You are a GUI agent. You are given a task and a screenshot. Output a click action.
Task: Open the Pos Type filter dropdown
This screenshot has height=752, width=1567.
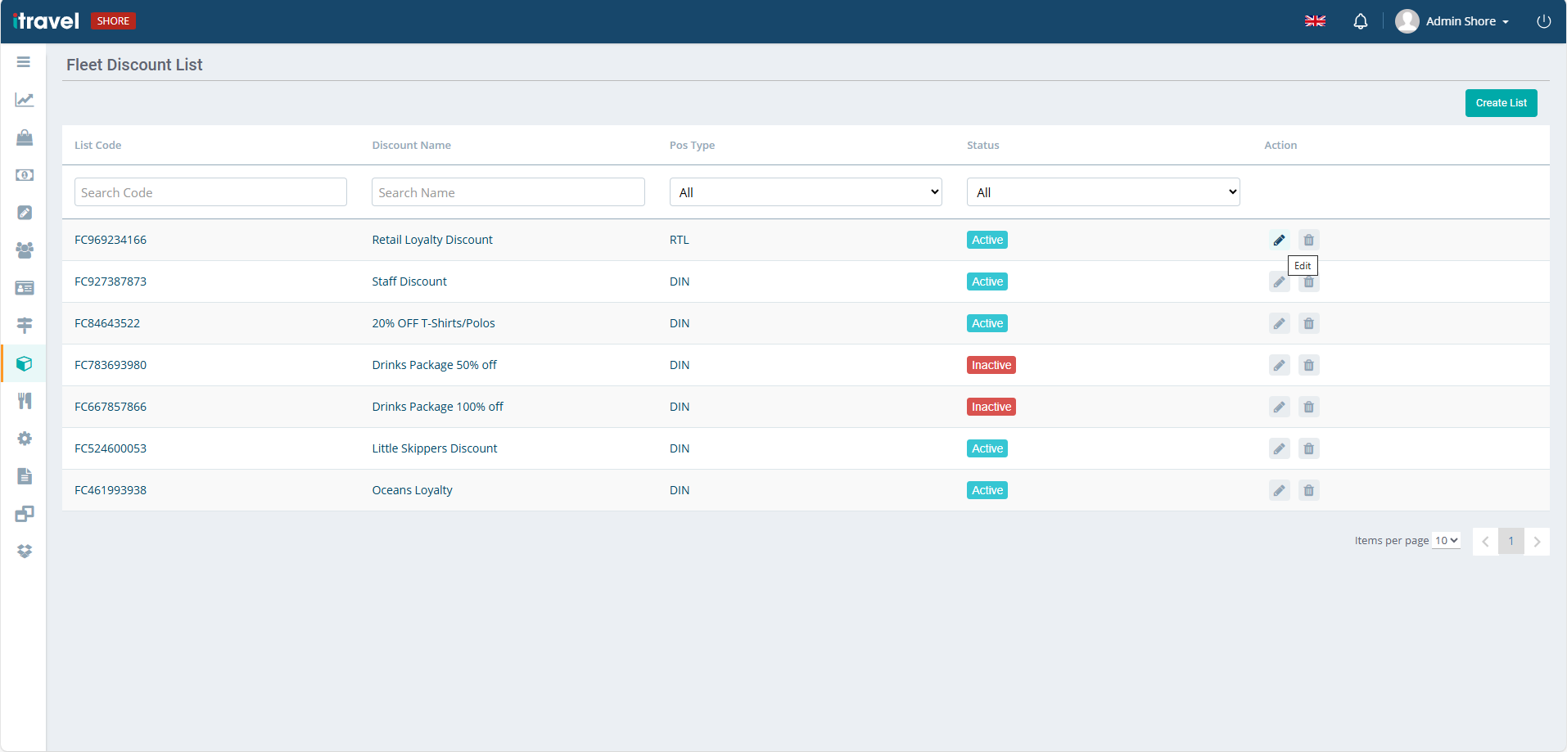click(x=806, y=192)
